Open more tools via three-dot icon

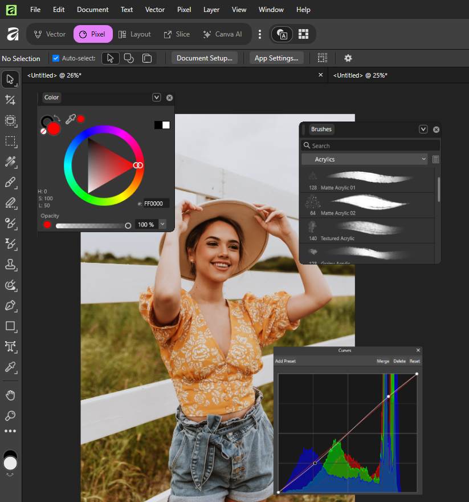pyautogui.click(x=10, y=431)
